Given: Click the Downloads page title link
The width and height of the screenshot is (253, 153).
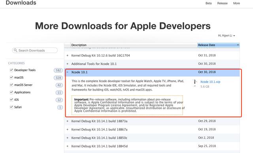Looking at the screenshot, I should tap(21, 3).
